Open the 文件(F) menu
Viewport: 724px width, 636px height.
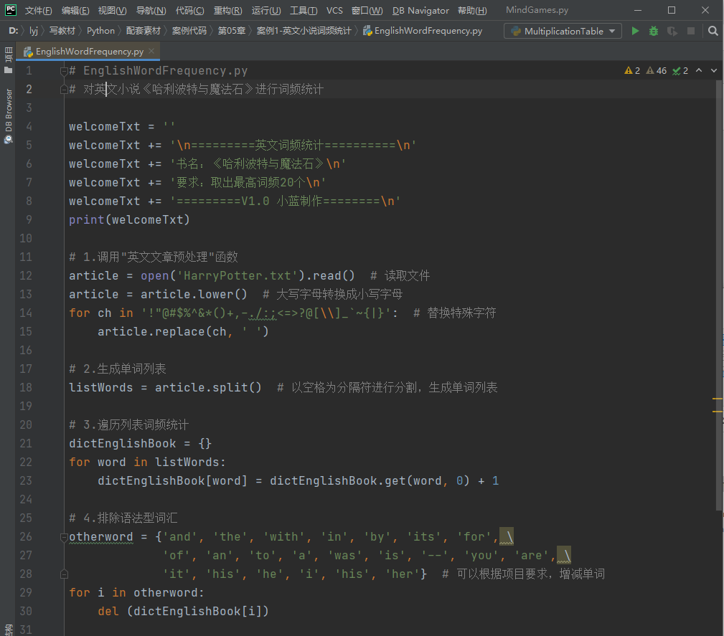[x=38, y=10]
